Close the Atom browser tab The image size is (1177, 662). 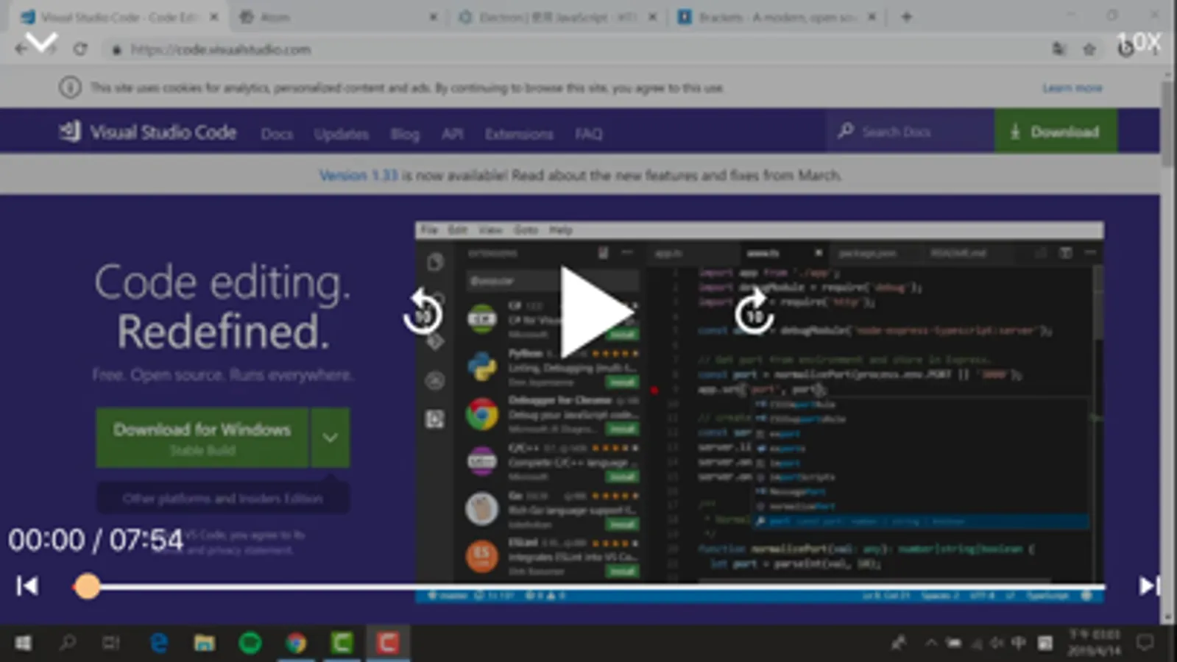click(x=433, y=17)
